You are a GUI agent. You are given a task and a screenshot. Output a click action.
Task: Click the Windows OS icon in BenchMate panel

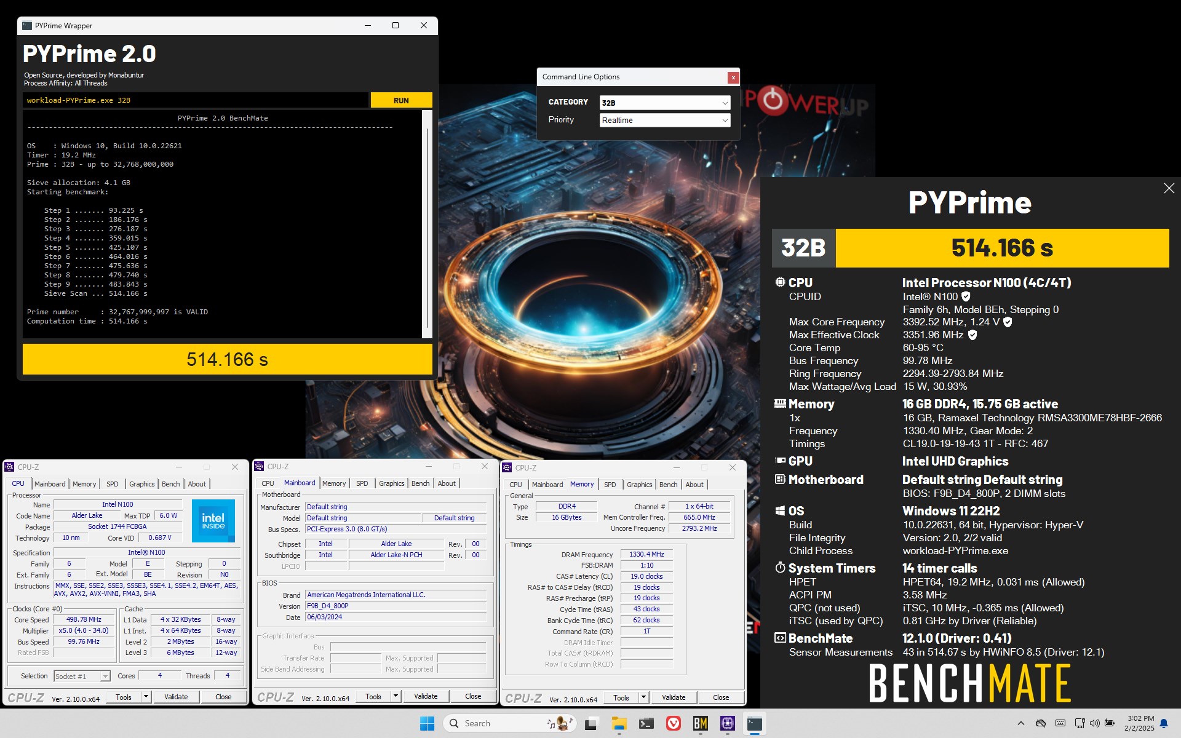780,510
